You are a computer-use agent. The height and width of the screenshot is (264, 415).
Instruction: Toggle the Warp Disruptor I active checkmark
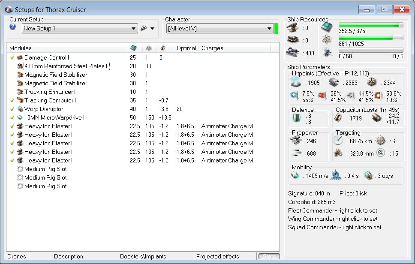[x=12, y=109]
